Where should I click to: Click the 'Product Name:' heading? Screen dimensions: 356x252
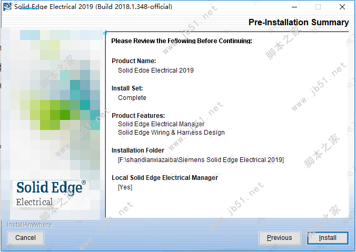[x=134, y=61]
